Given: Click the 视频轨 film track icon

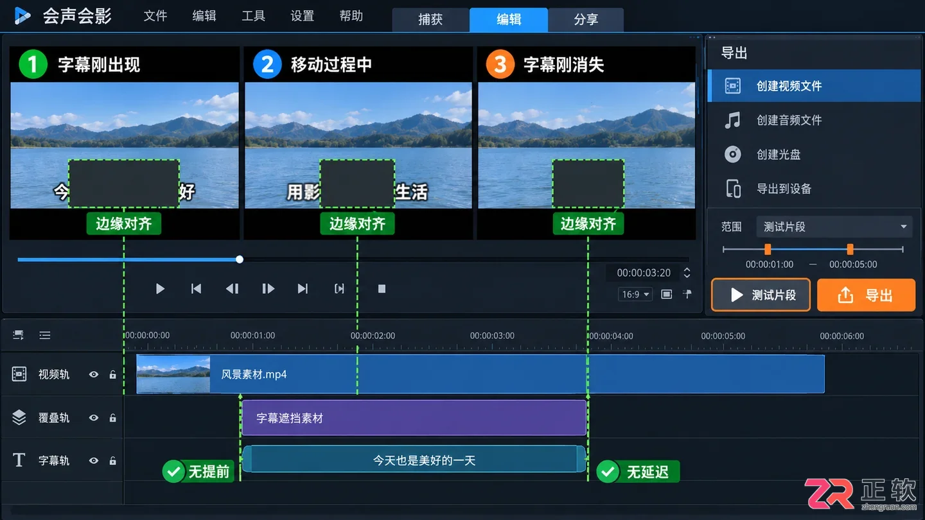Looking at the screenshot, I should pos(19,374).
